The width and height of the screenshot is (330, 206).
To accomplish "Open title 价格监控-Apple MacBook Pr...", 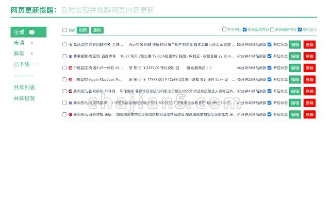I will click(x=98, y=79).
